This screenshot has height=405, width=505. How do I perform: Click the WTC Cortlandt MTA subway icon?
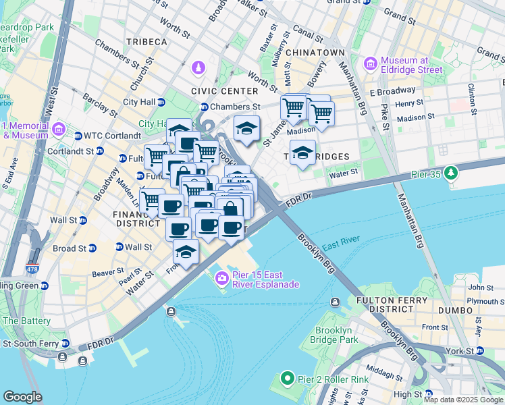(78, 136)
